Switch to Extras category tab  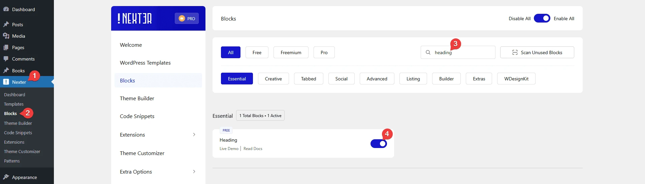point(479,79)
